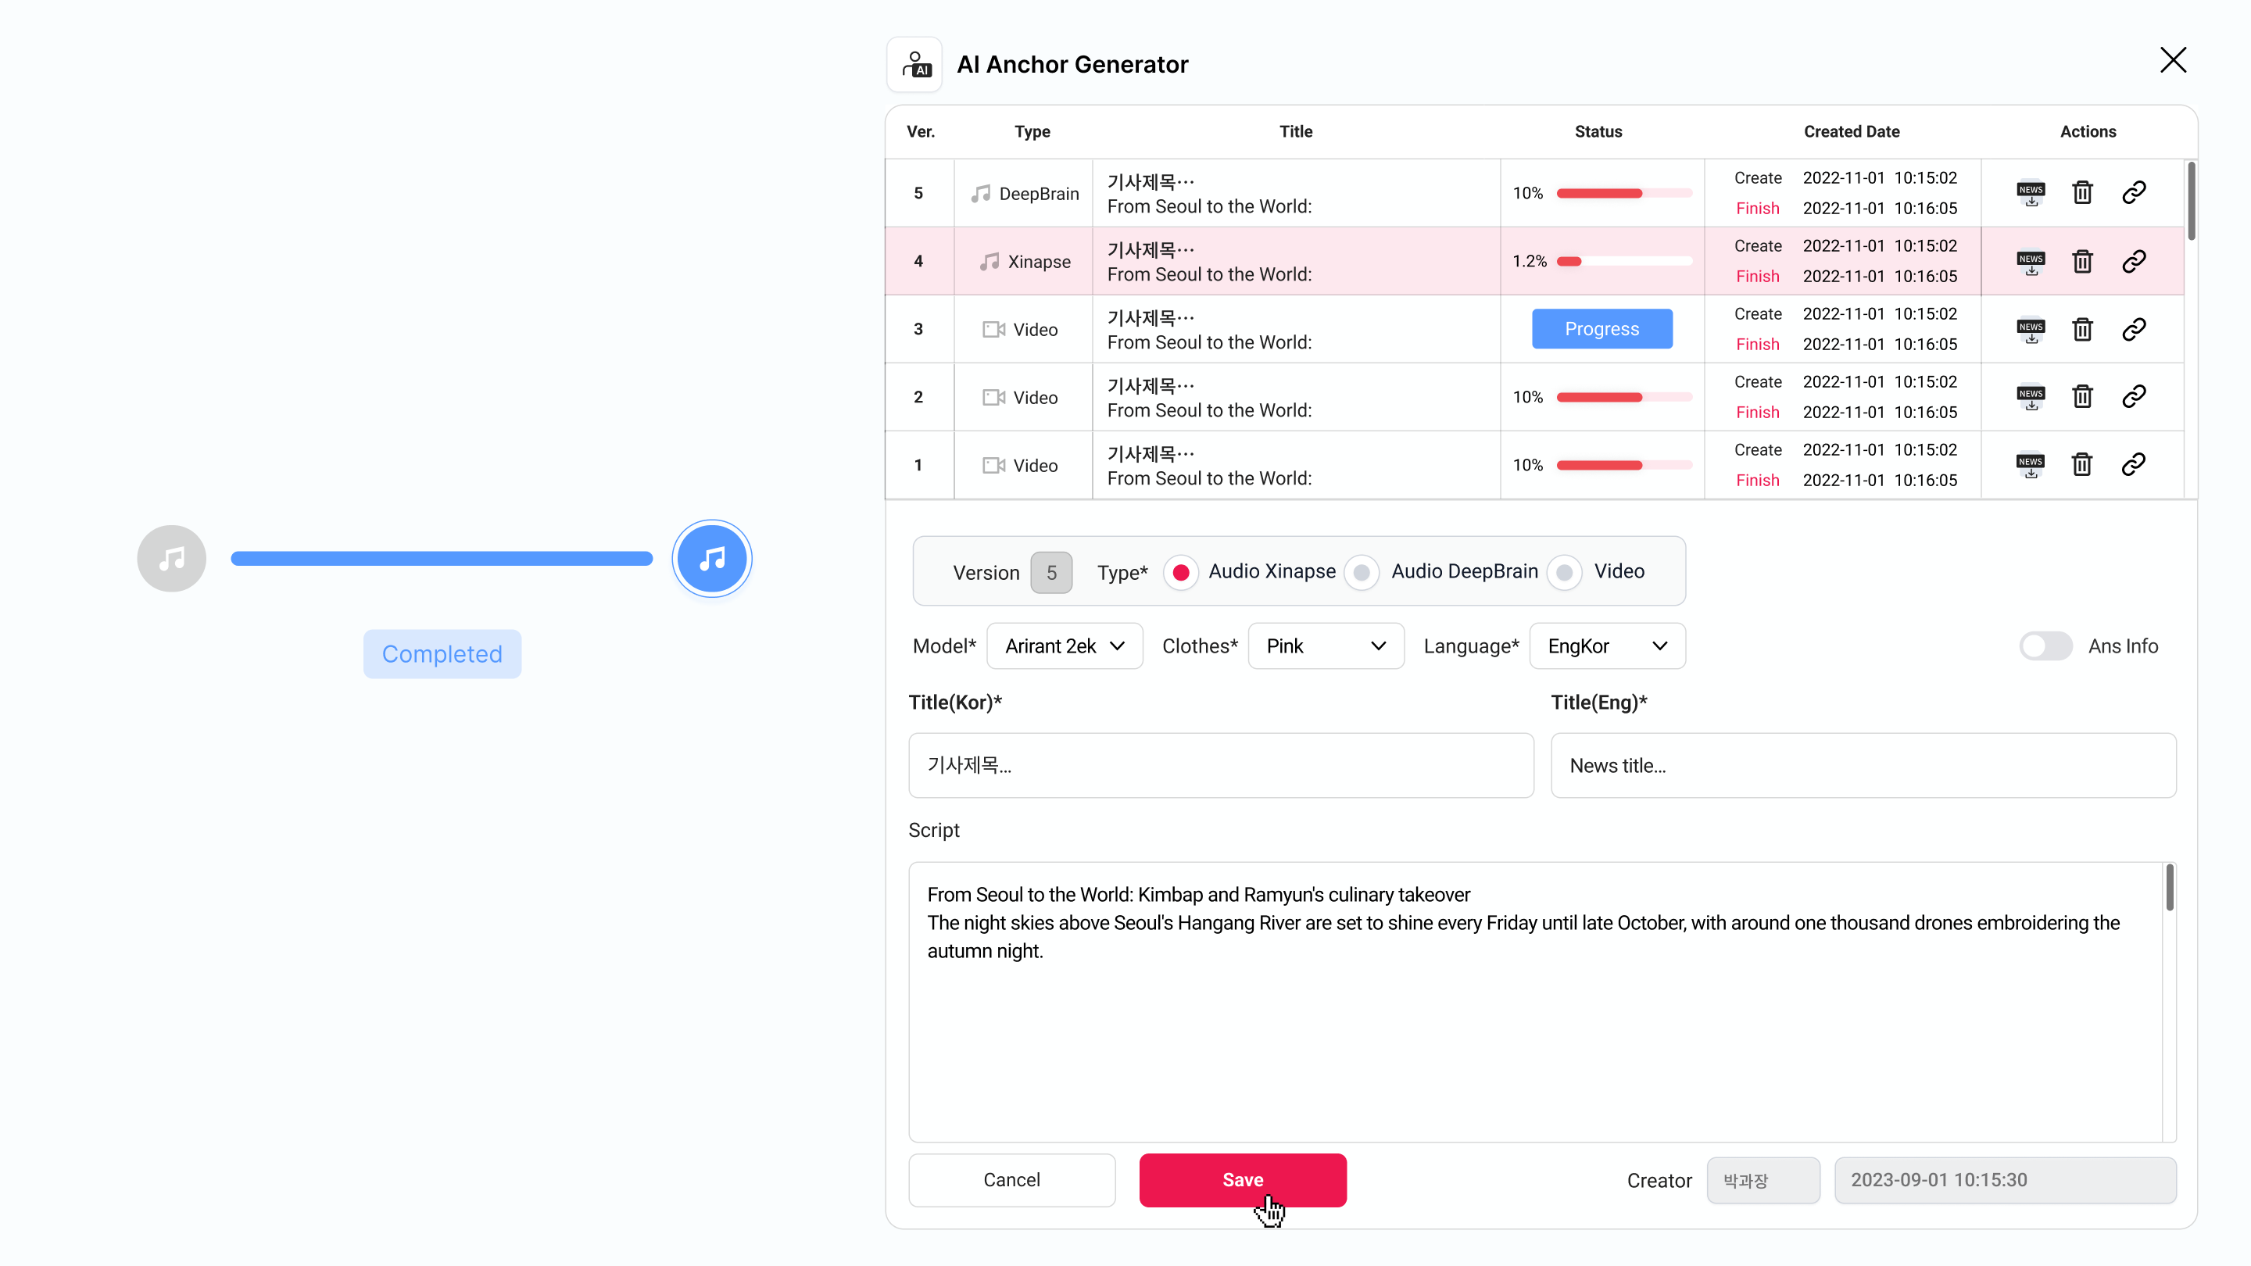Click the blue Progress status button
Image resolution: width=2251 pixels, height=1266 pixels.
tap(1601, 328)
